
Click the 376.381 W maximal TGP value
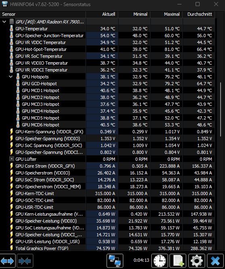point(169,248)
